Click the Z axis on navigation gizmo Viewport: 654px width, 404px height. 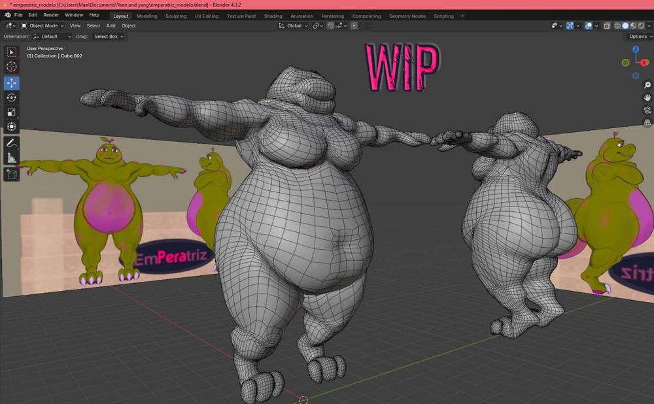pyautogui.click(x=636, y=49)
